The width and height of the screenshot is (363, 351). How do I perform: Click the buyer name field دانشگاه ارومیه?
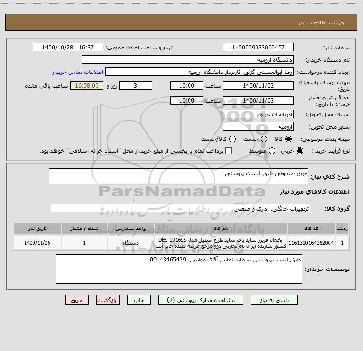[x=188, y=59]
